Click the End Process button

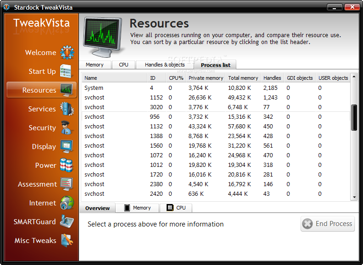coord(328,224)
